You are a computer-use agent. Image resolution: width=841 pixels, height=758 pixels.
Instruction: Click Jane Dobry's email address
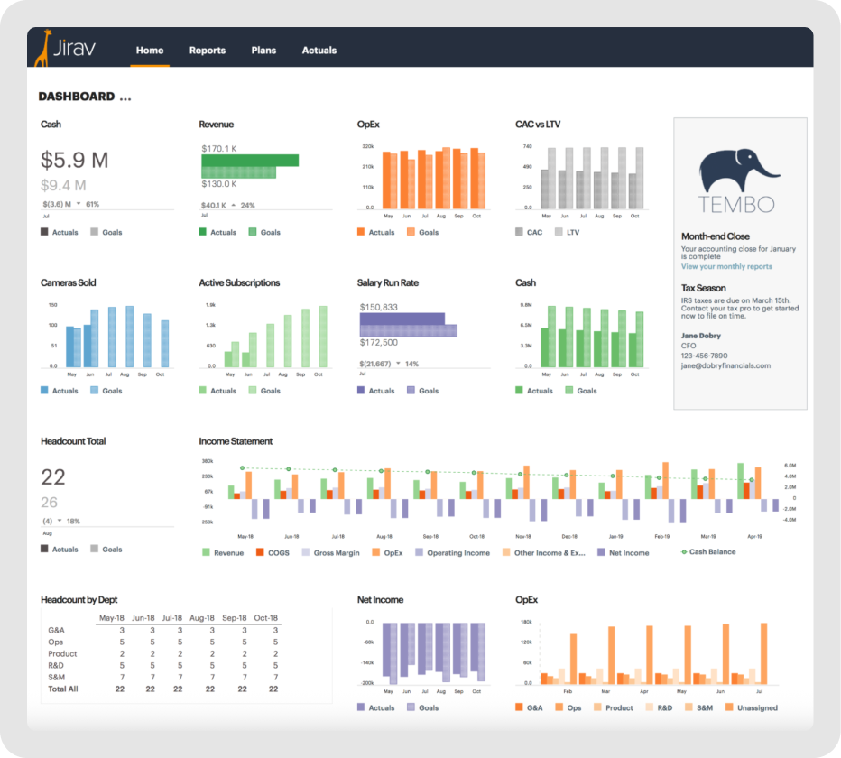pyautogui.click(x=725, y=365)
